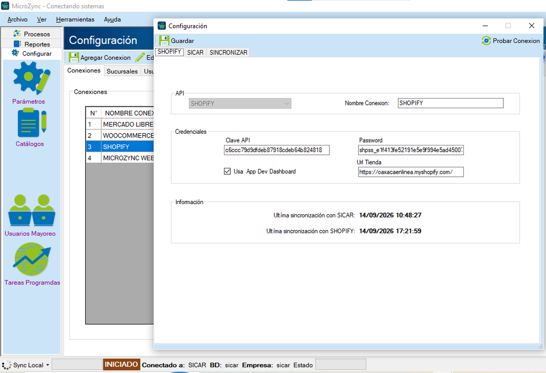Click the N° column header

coord(94,113)
